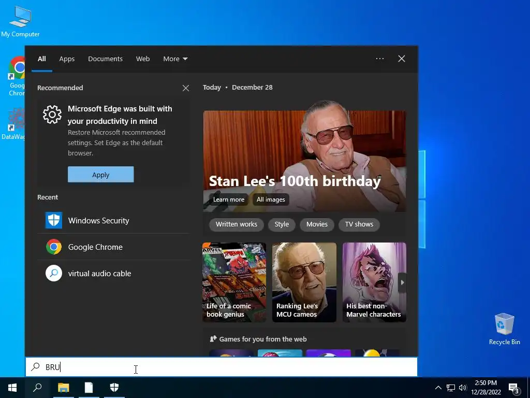The height and width of the screenshot is (398, 530).
Task: Open the notification center icon
Action: click(x=514, y=388)
